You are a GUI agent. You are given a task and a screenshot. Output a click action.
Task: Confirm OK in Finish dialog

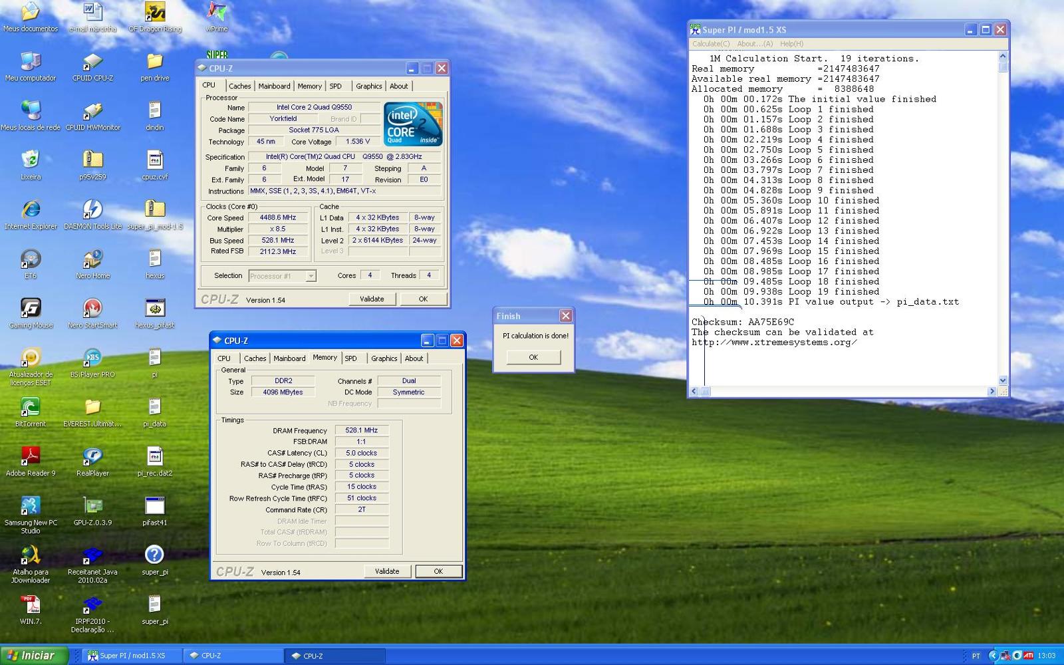[x=533, y=357]
